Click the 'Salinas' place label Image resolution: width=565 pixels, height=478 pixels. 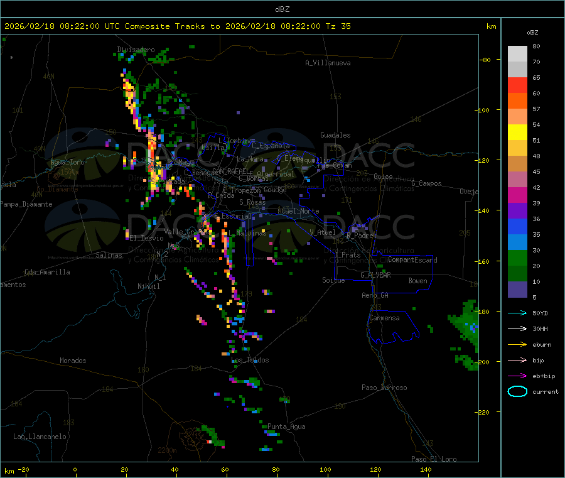[x=109, y=255]
